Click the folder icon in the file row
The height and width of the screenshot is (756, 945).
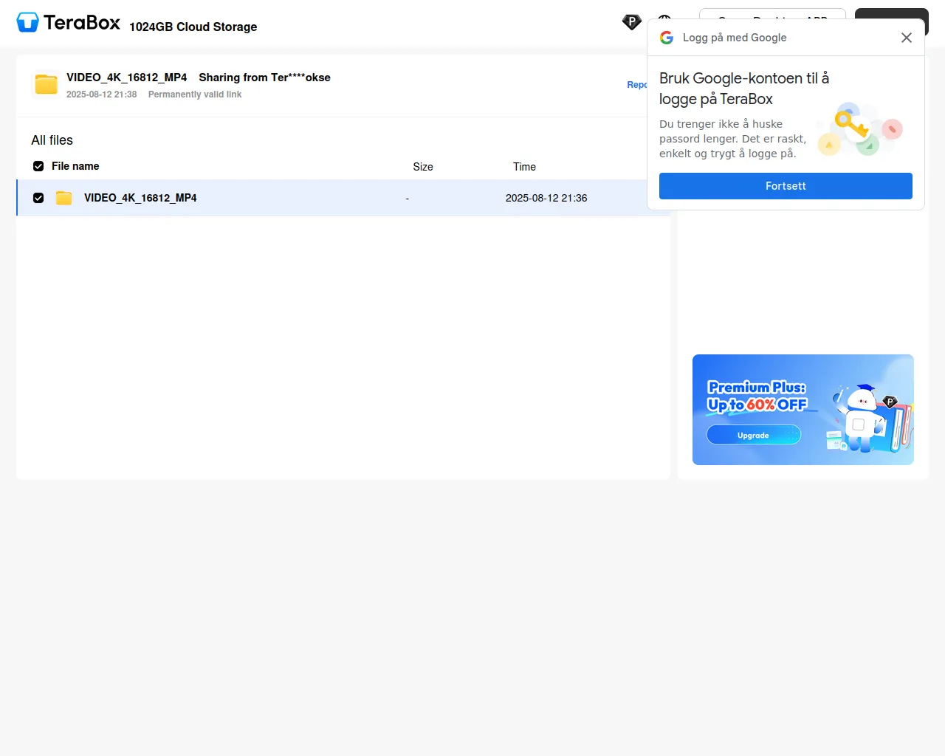tap(64, 198)
